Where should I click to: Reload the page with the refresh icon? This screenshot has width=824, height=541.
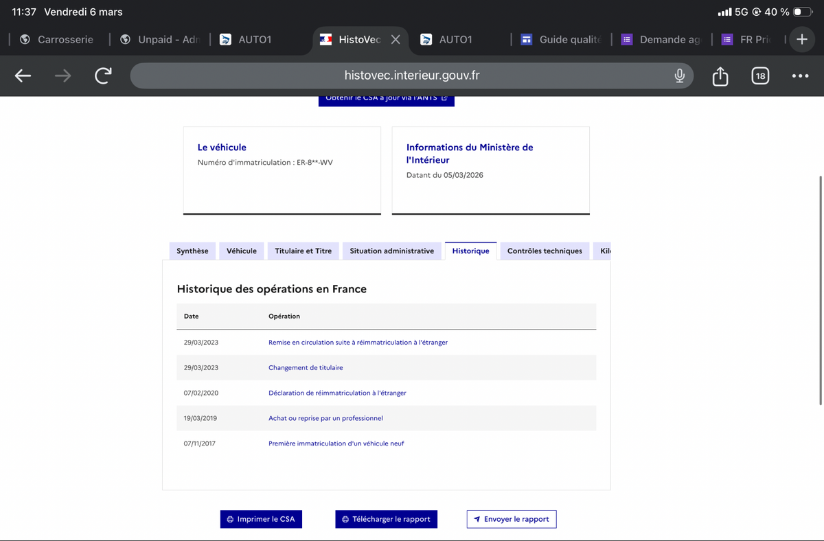[103, 76]
